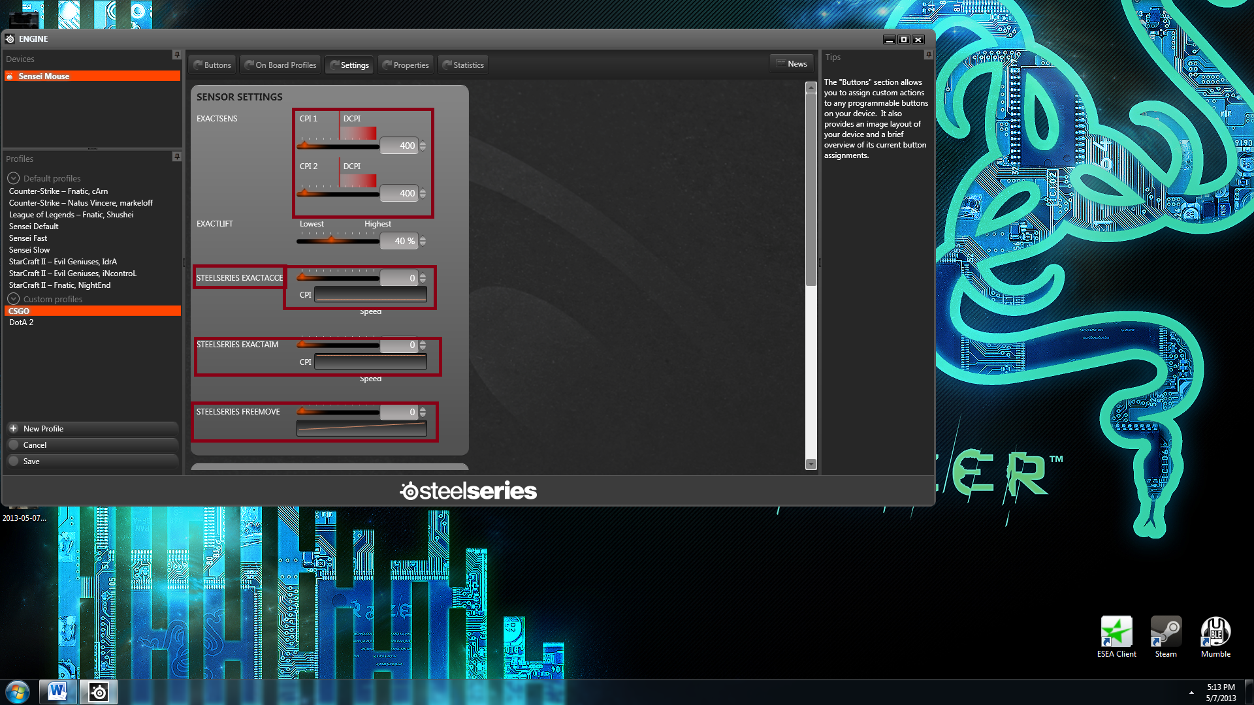The width and height of the screenshot is (1254, 705).
Task: Click the FreeMove value field
Action: tap(400, 412)
